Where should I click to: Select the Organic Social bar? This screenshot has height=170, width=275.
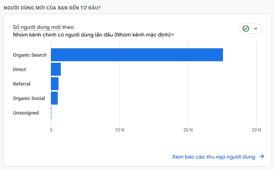pos(54,98)
